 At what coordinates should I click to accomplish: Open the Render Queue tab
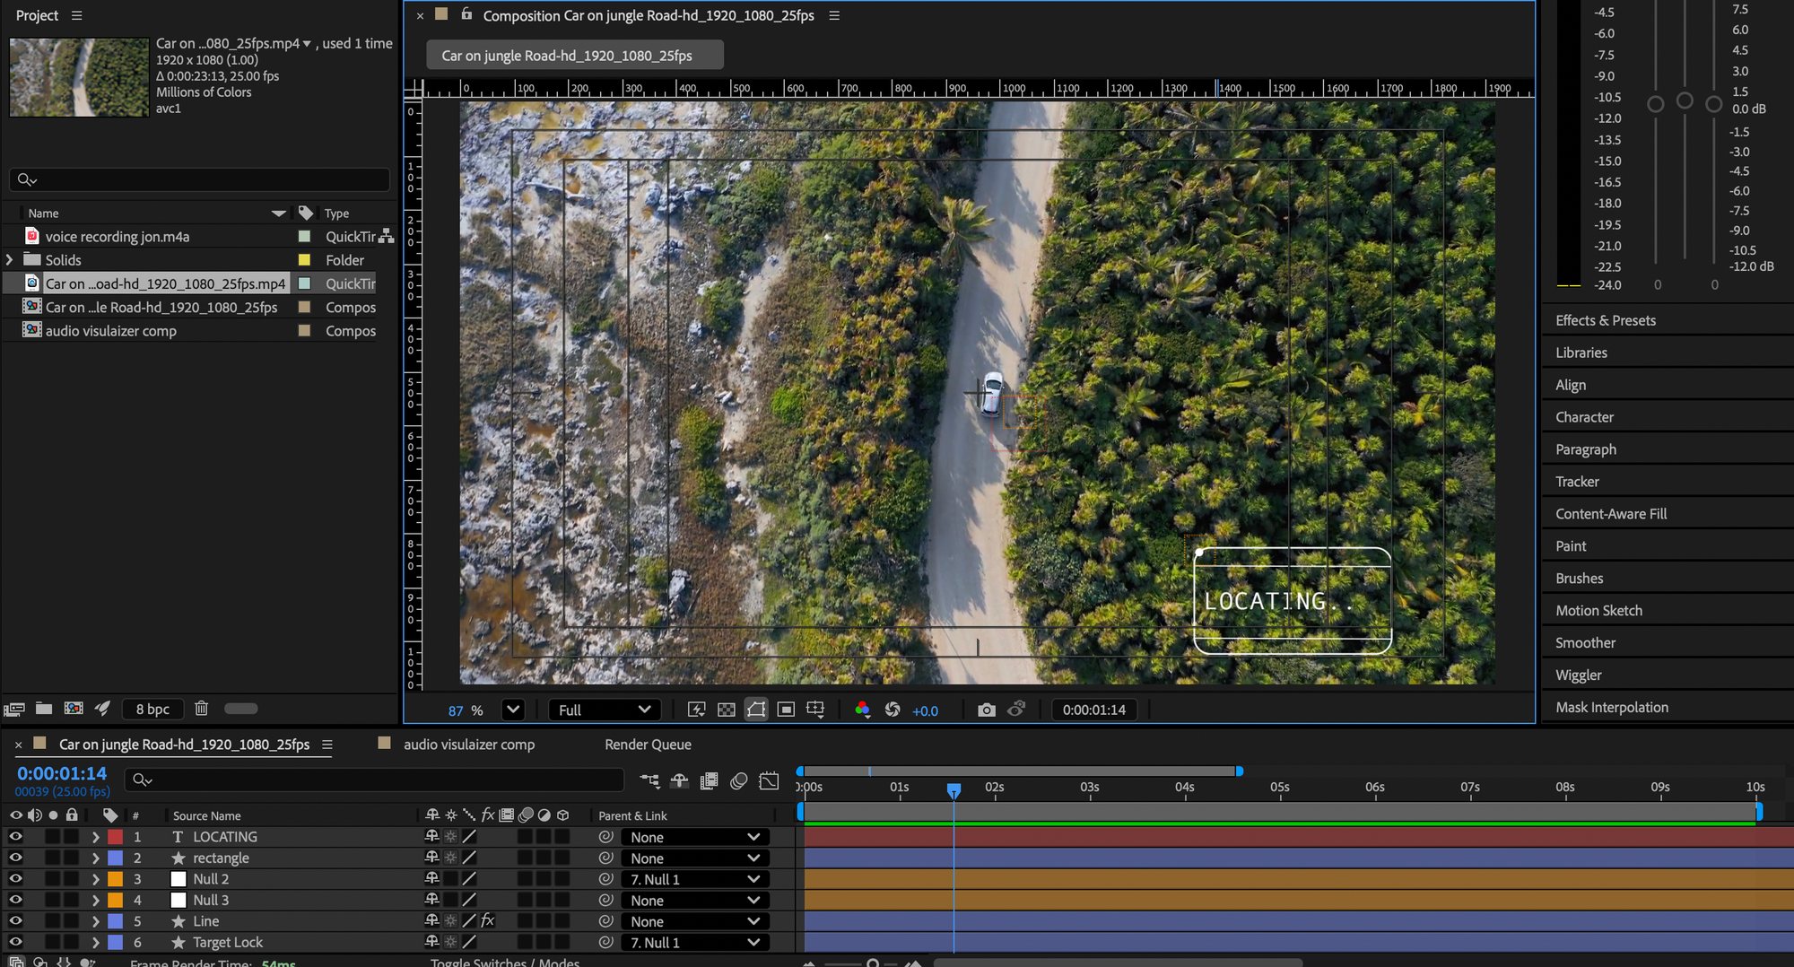pos(648,745)
